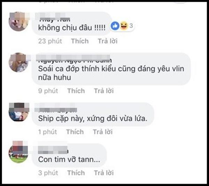Click the "3 phút" timestamp

(48, 173)
